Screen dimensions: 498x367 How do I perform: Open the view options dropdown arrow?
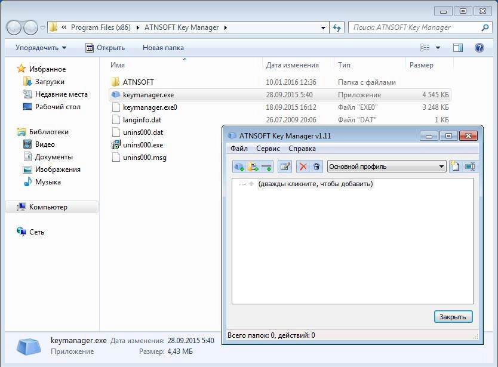438,48
